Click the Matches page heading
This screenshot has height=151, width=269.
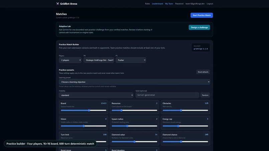click(x=61, y=14)
